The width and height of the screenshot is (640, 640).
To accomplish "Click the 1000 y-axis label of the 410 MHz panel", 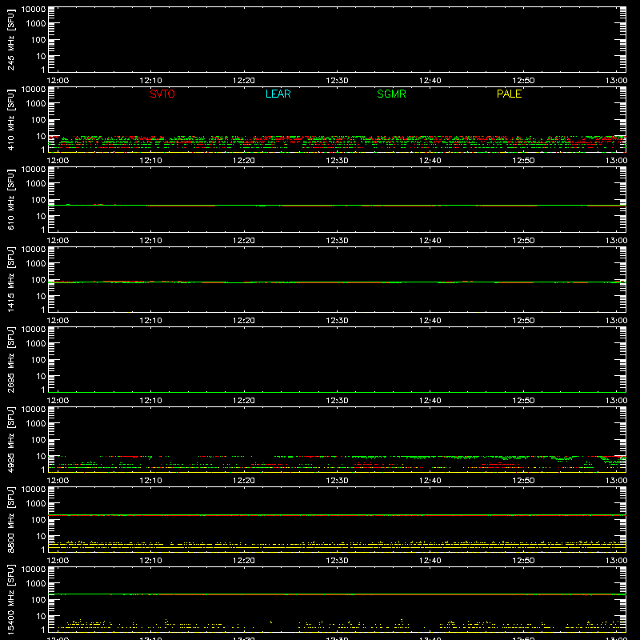I will [x=36, y=104].
